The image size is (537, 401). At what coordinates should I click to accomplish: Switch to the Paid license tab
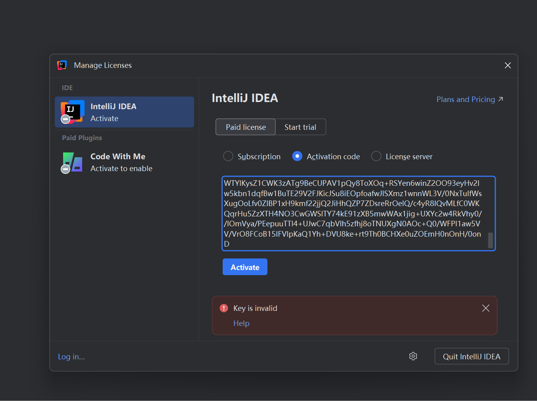[246, 127]
